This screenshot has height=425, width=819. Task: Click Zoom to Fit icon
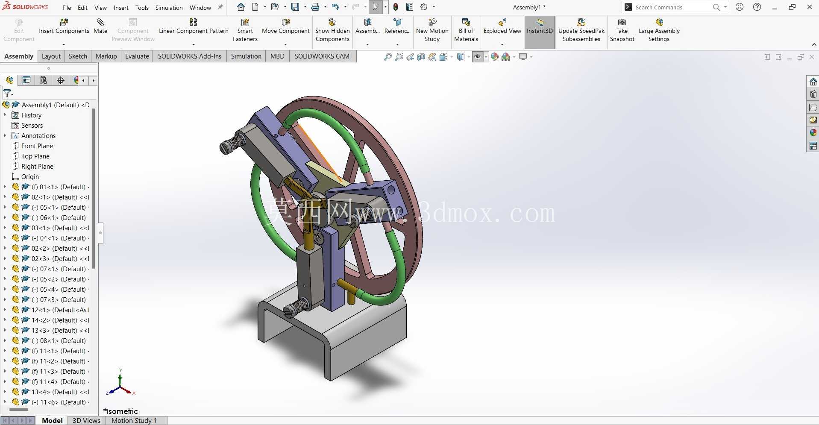[388, 57]
